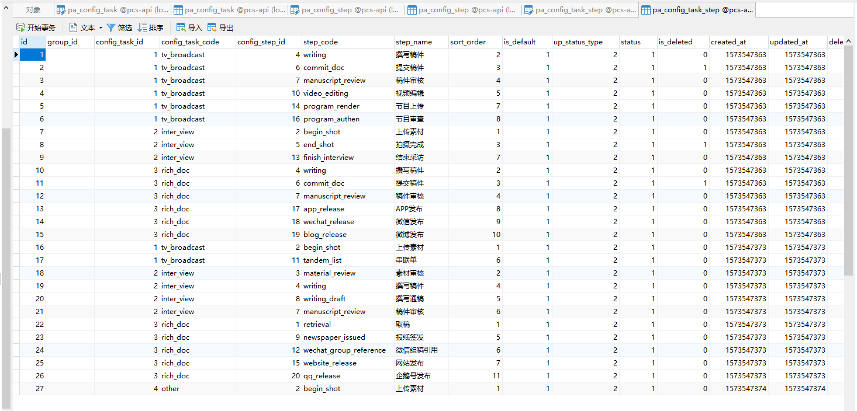Click the group_id column header
This screenshot has width=857, height=411.
tap(70, 42)
